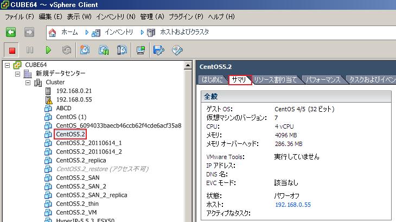396x222 pixels.
Task: Click the Reset virtual machine icon
Action: 67,50
